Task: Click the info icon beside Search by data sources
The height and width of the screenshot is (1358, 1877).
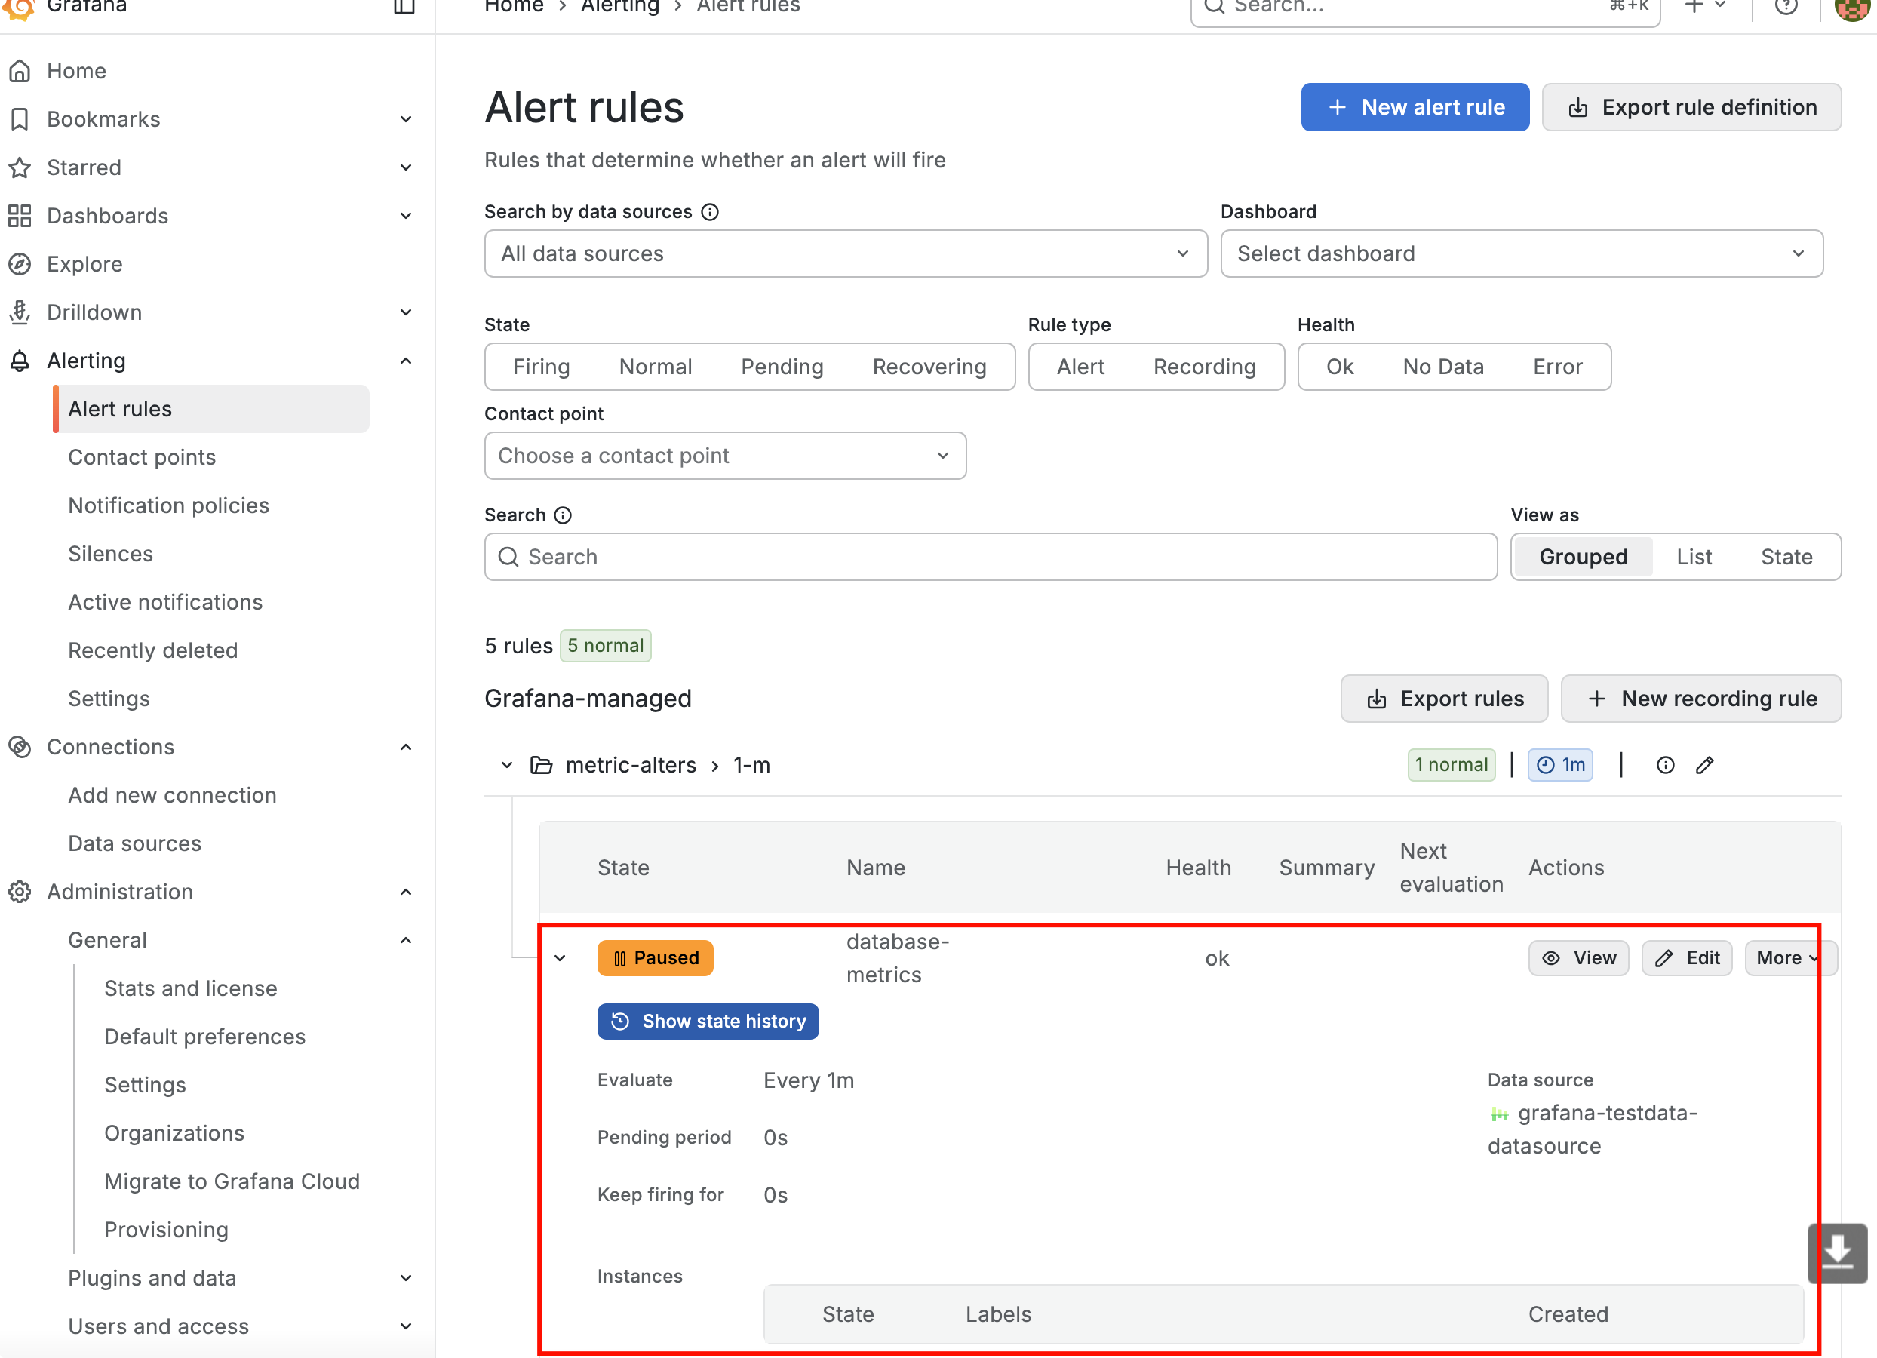Action: 710,212
